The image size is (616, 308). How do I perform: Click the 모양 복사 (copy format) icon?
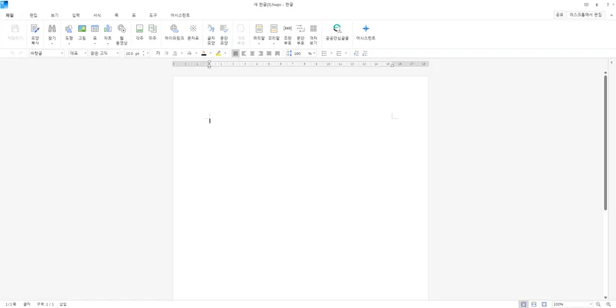pos(35,33)
